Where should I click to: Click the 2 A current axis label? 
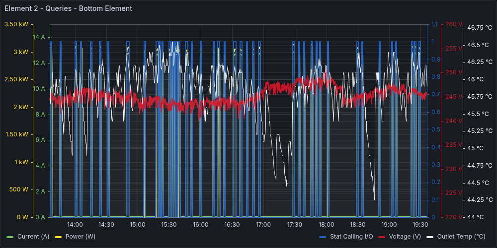tap(41, 191)
